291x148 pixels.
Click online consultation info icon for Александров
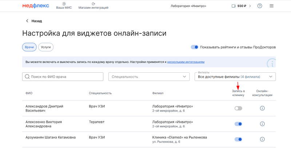pos(262,108)
